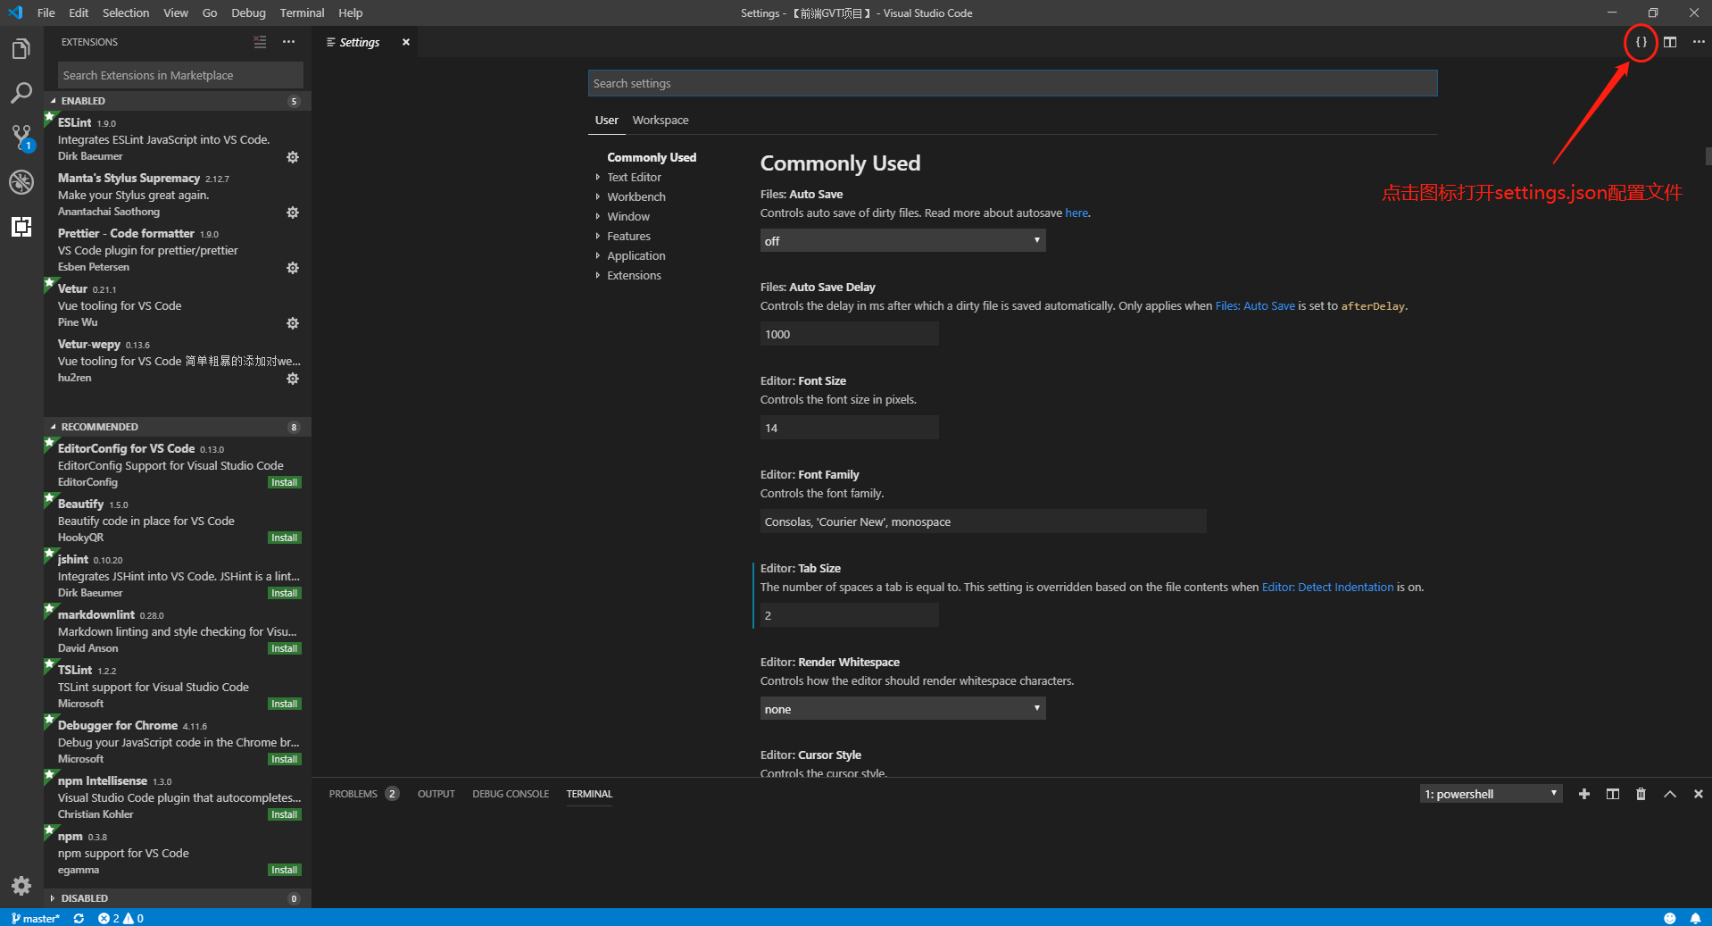1712x926 pixels.
Task: Open the ESLint extension gear menu
Action: (x=292, y=157)
